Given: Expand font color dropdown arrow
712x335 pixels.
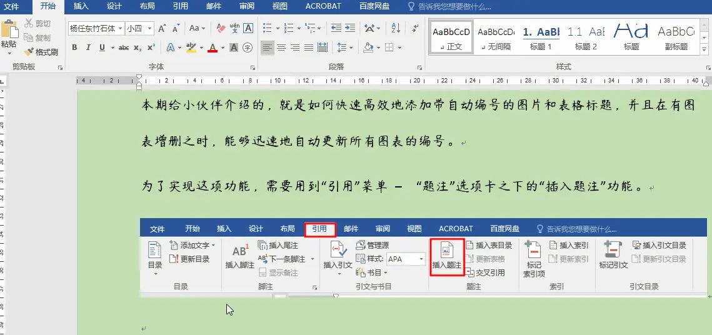Looking at the screenshot, I should pyautogui.click(x=223, y=47).
